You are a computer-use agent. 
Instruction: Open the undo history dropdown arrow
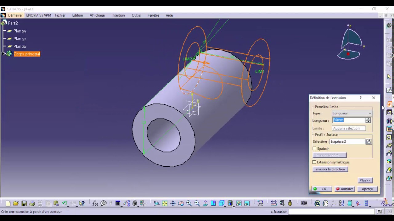click(x=68, y=206)
